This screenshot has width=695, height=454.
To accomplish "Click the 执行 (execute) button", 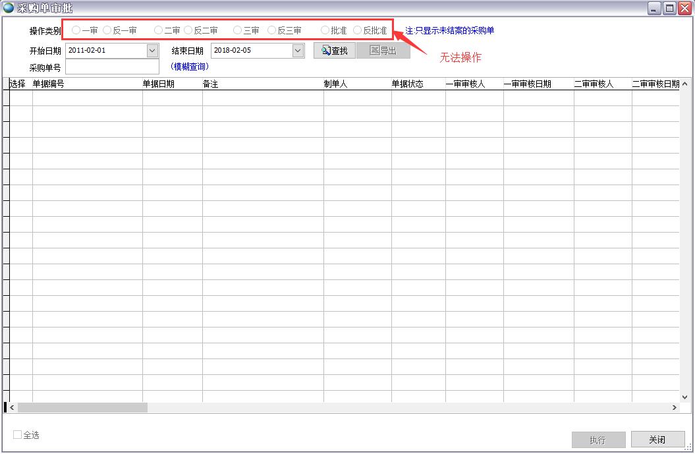I will point(598,440).
